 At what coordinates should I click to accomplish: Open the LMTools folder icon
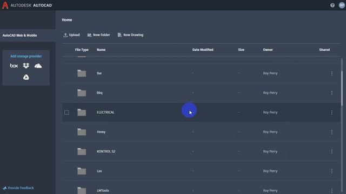click(82, 190)
